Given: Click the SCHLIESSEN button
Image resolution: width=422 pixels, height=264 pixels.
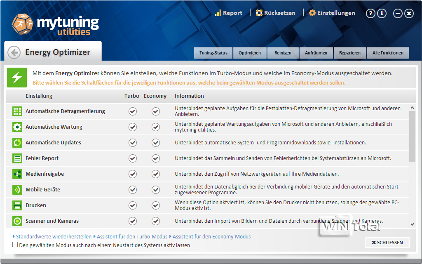Looking at the screenshot, I should (387, 243).
